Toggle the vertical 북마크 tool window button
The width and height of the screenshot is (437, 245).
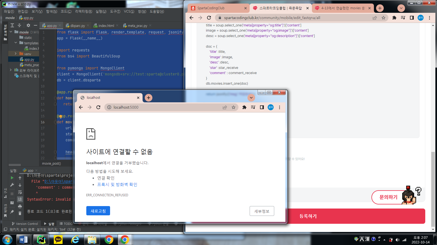(x=5, y=210)
